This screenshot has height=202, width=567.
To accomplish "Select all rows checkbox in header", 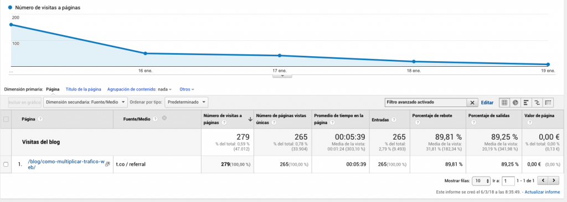I will (x=6, y=119).
